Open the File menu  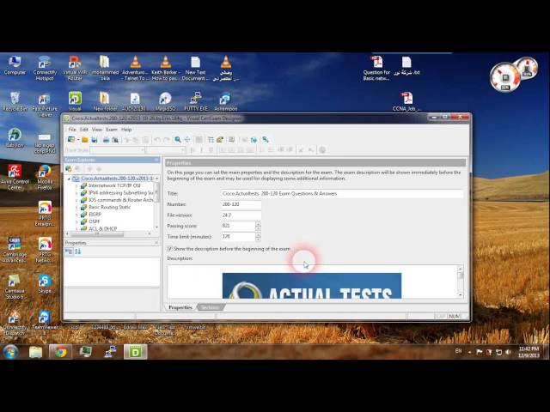72,130
